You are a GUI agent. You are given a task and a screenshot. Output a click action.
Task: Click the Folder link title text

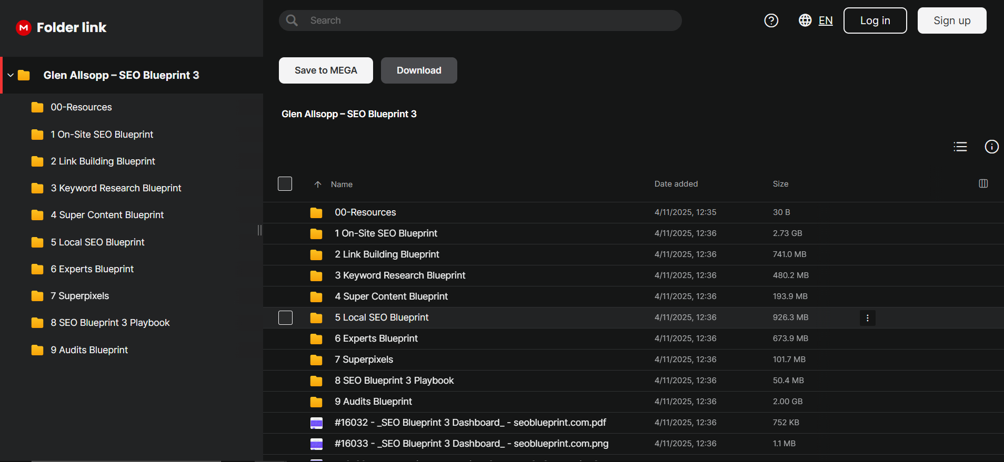[72, 27]
